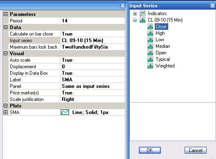Close the Input Series dialog
Viewport: 216px width, 159px height.
click(212, 5)
